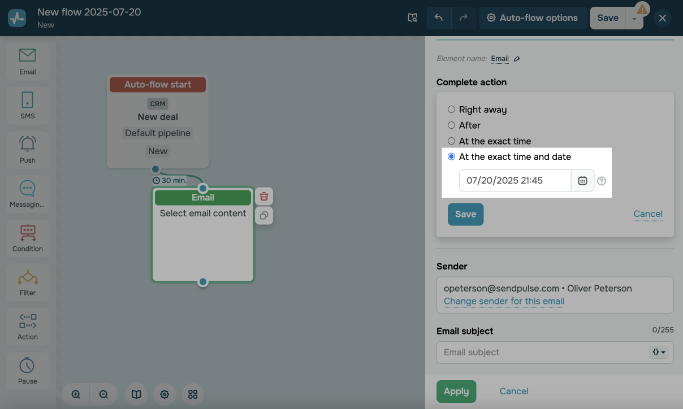Select the 'Right away' option

point(452,110)
